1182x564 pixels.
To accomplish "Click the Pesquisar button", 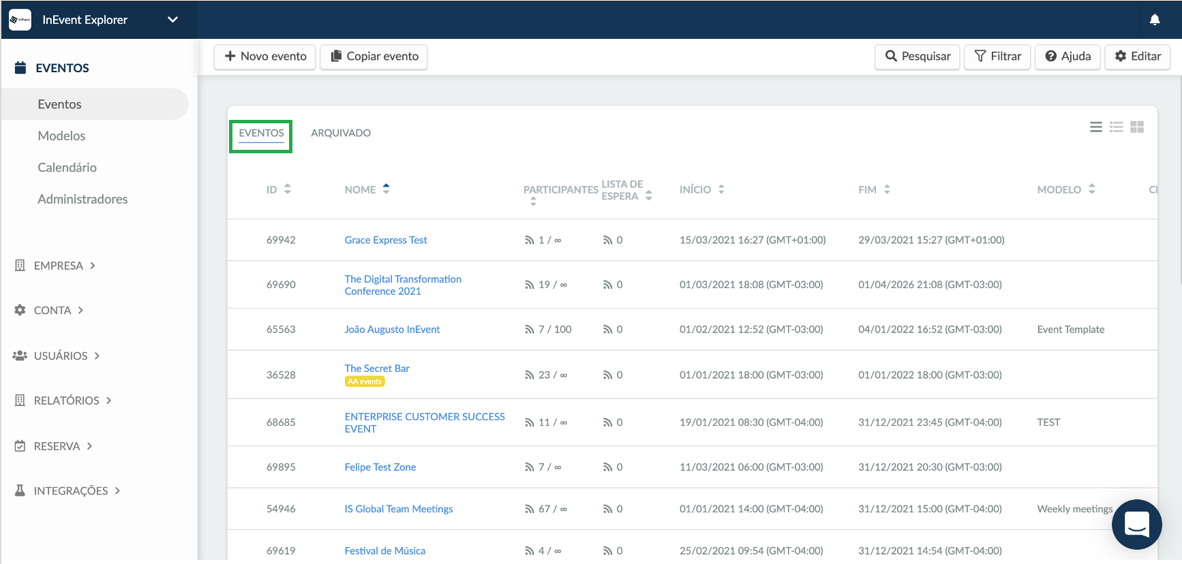I will tap(918, 57).
